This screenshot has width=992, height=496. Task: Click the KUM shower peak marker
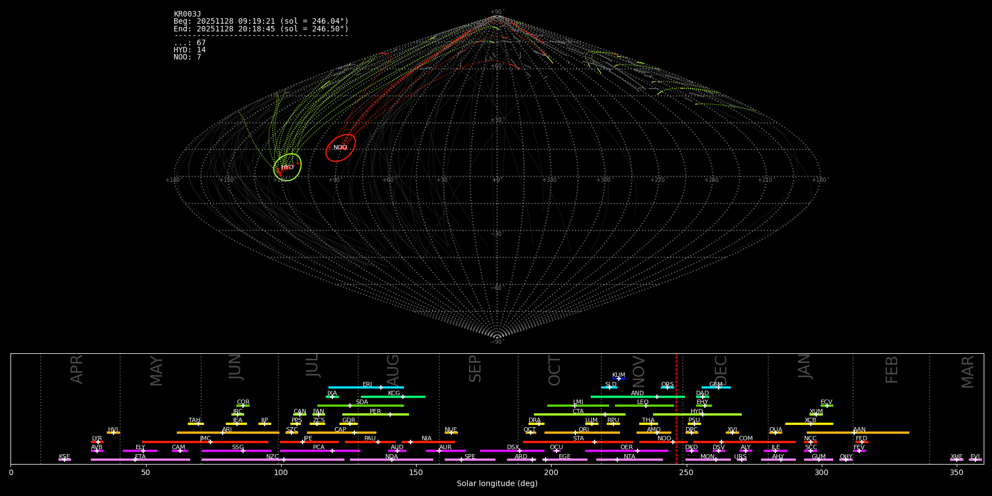pos(618,379)
